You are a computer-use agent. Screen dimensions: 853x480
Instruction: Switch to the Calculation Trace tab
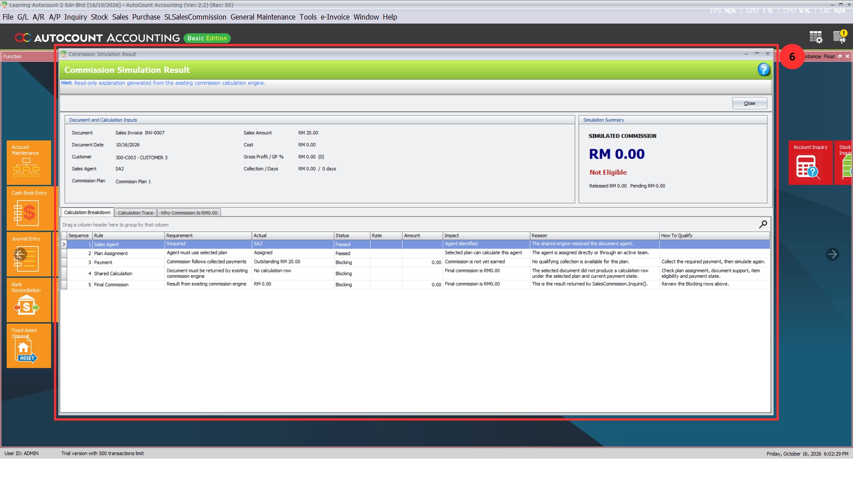pyautogui.click(x=136, y=213)
